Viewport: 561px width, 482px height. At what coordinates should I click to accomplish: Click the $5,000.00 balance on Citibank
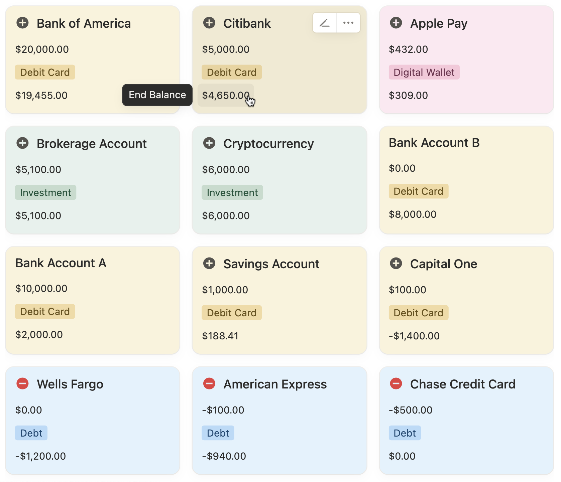pyautogui.click(x=226, y=49)
